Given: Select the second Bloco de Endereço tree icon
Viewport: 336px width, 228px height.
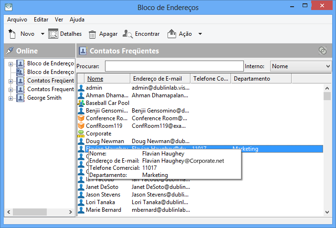Looking at the screenshot, I should (21, 72).
